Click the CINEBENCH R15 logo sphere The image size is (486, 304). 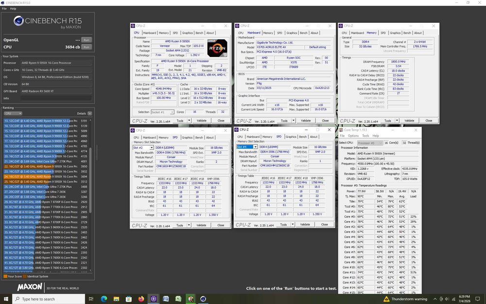point(18,21)
